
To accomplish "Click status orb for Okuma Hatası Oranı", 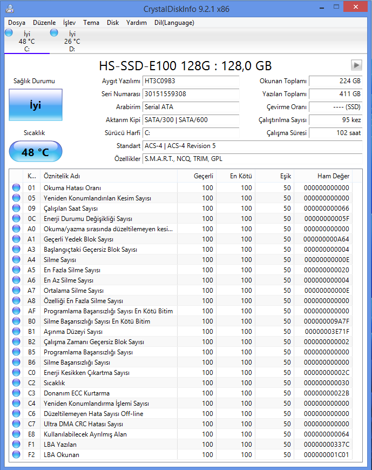I will 16,187.
